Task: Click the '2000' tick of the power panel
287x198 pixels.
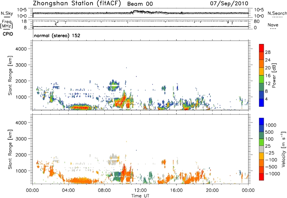Action: coord(21,81)
